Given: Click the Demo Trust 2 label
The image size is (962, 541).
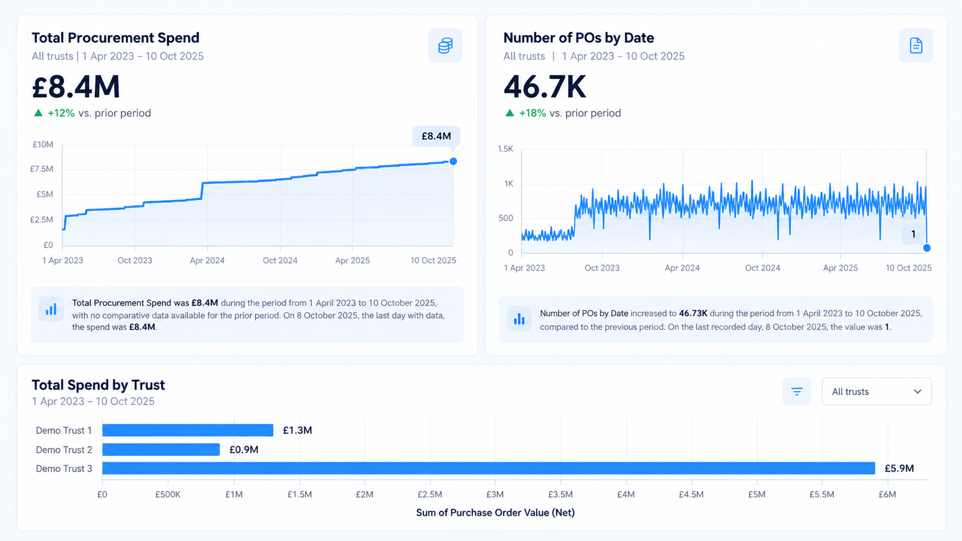Looking at the screenshot, I should point(64,450).
